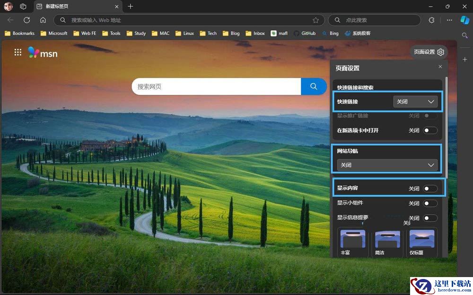Click the 搜索网页 search field

coord(216,87)
